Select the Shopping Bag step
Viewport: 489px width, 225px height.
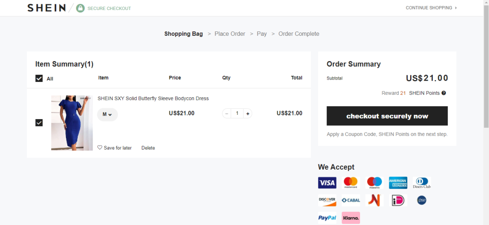pos(183,34)
